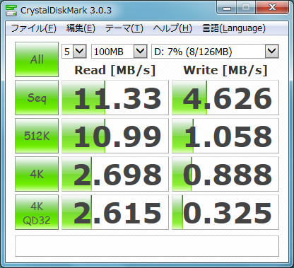
Task: Click the 512K write value 1.058
Action: [x=225, y=136]
